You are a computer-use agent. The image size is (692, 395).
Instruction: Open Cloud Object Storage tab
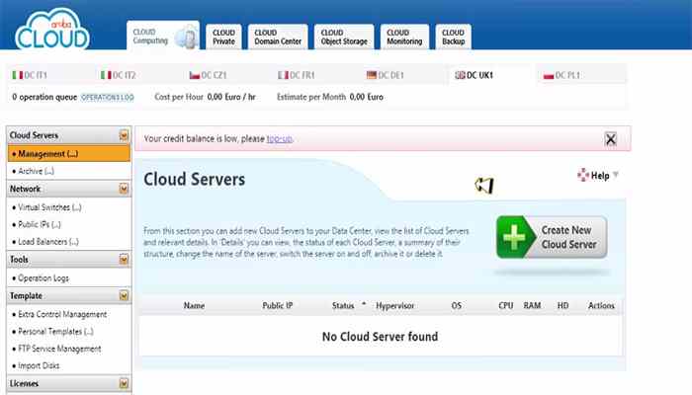344,38
